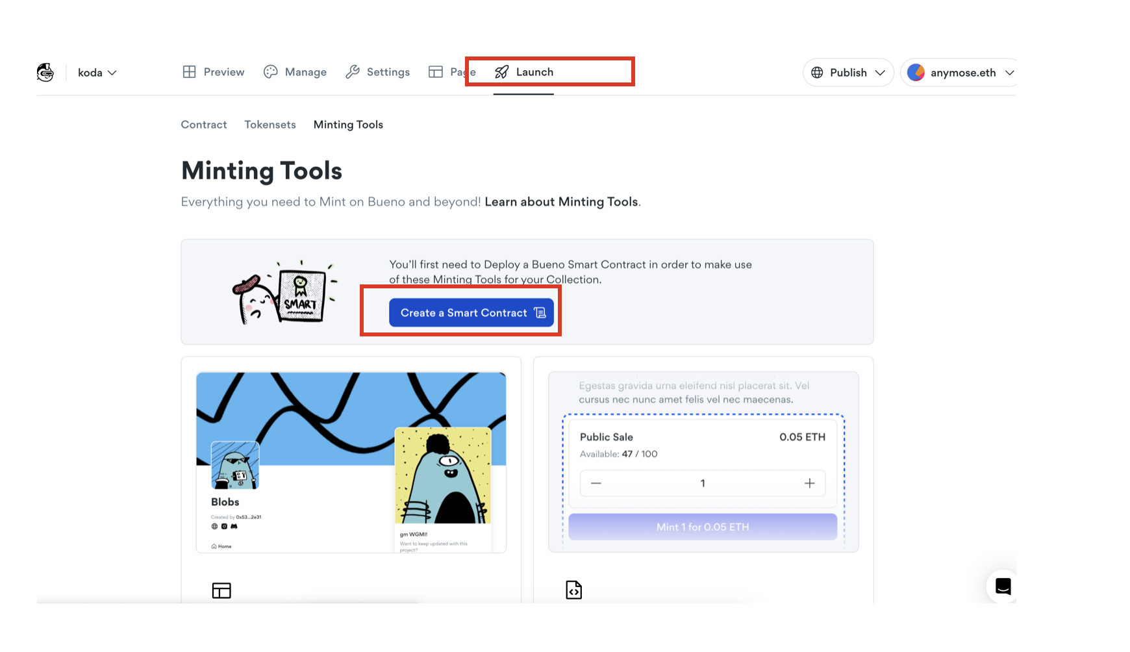This screenshot has width=1130, height=652.
Task: Open the chat support widget icon
Action: click(1003, 586)
